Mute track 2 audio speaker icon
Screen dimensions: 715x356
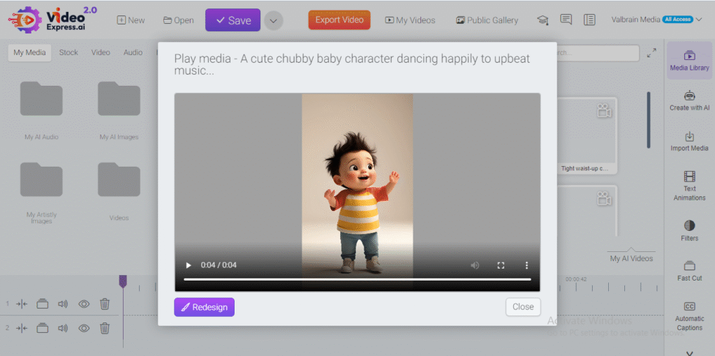63,328
